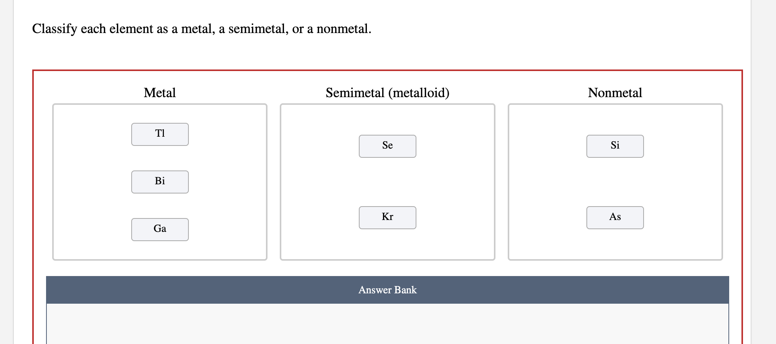Image resolution: width=776 pixels, height=344 pixels.
Task: Select the Ga element tile
Action: click(x=160, y=229)
